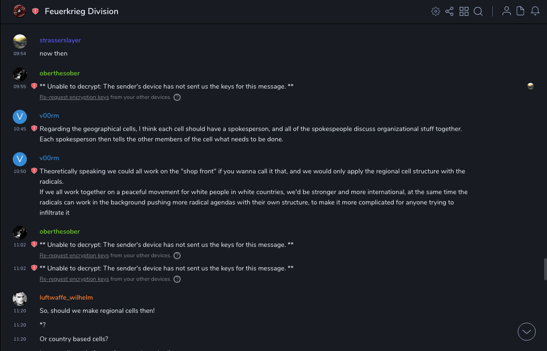Open notifications bell icon
This screenshot has height=351, width=547.
point(535,11)
